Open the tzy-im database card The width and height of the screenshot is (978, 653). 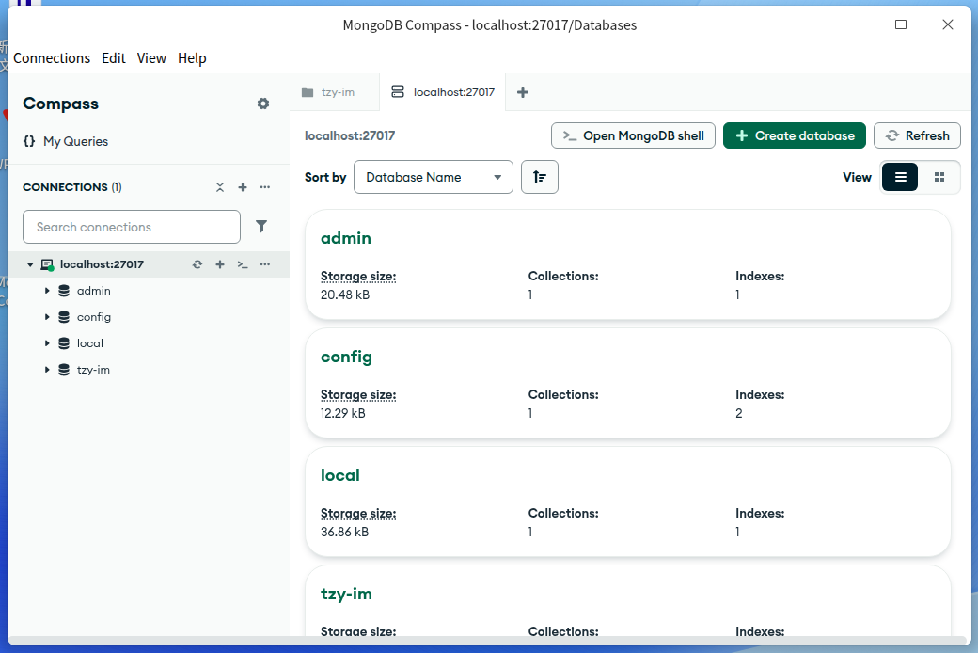click(x=627, y=601)
